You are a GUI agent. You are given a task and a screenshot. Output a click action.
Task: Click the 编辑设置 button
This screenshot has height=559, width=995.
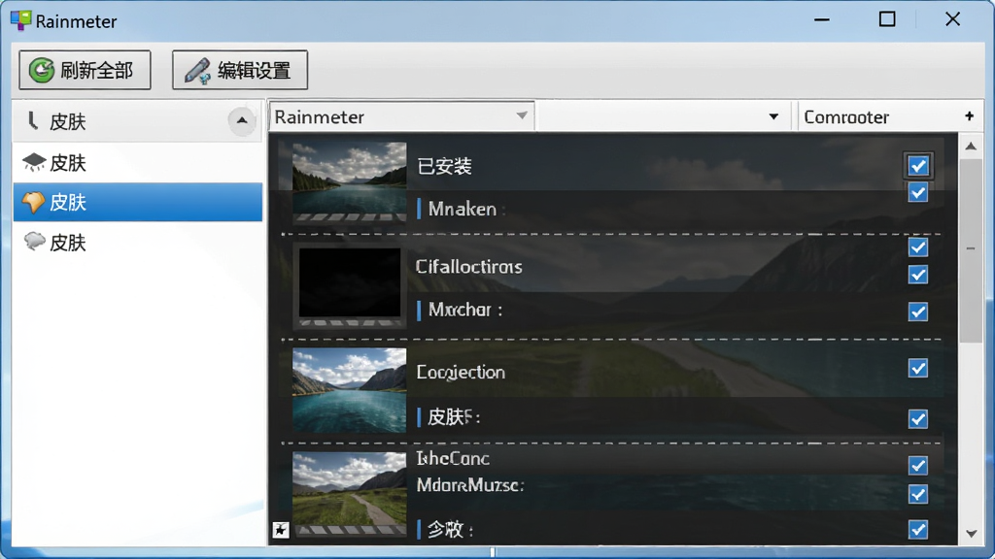[x=240, y=70]
